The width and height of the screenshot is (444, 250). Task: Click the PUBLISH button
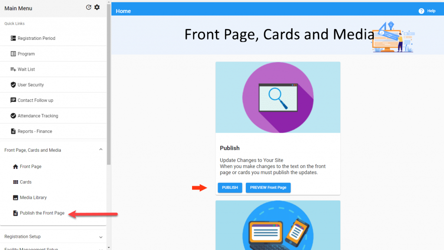pos(230,188)
